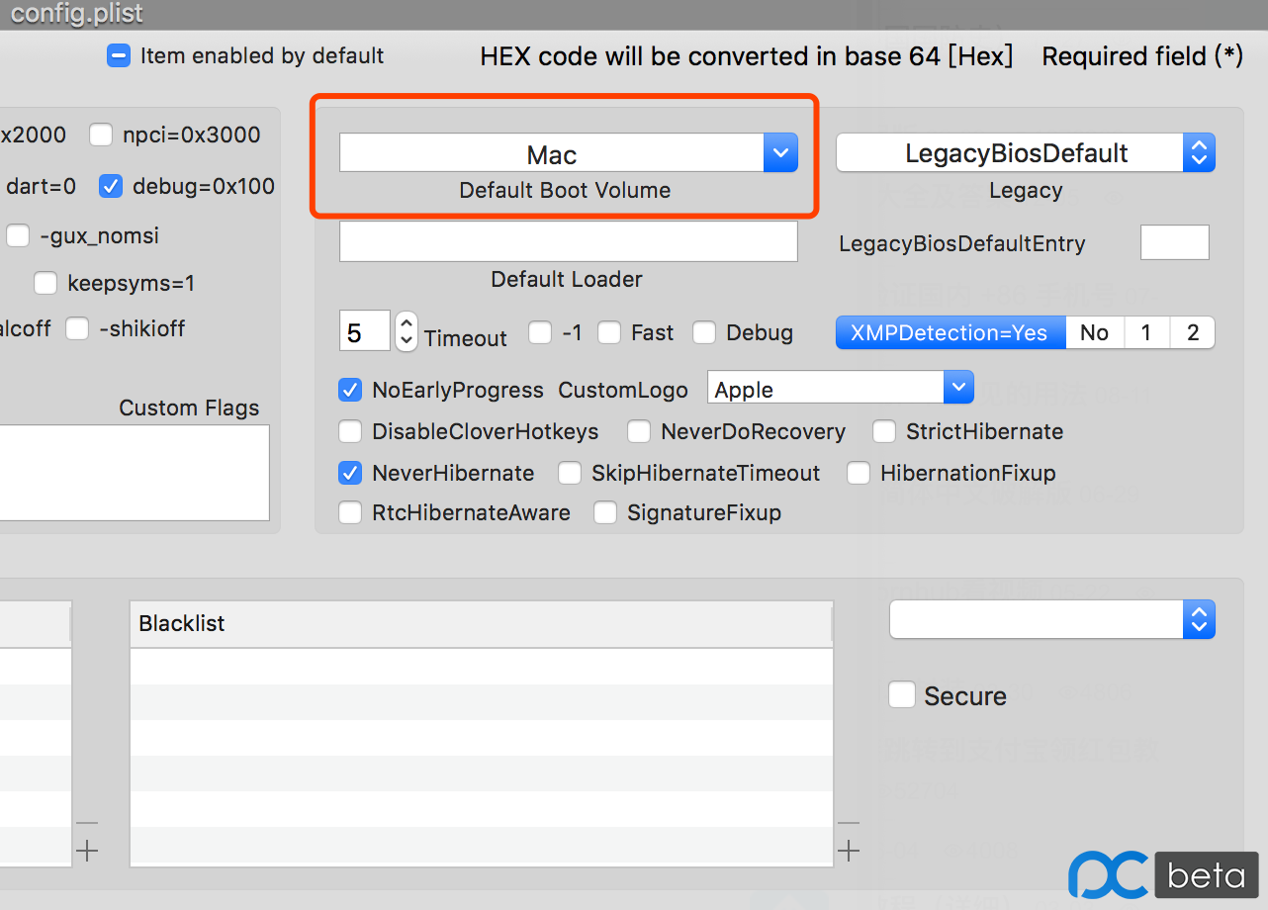Image resolution: width=1268 pixels, height=910 pixels.
Task: Enable RtcHibernateAware checkbox
Action: pos(350,512)
